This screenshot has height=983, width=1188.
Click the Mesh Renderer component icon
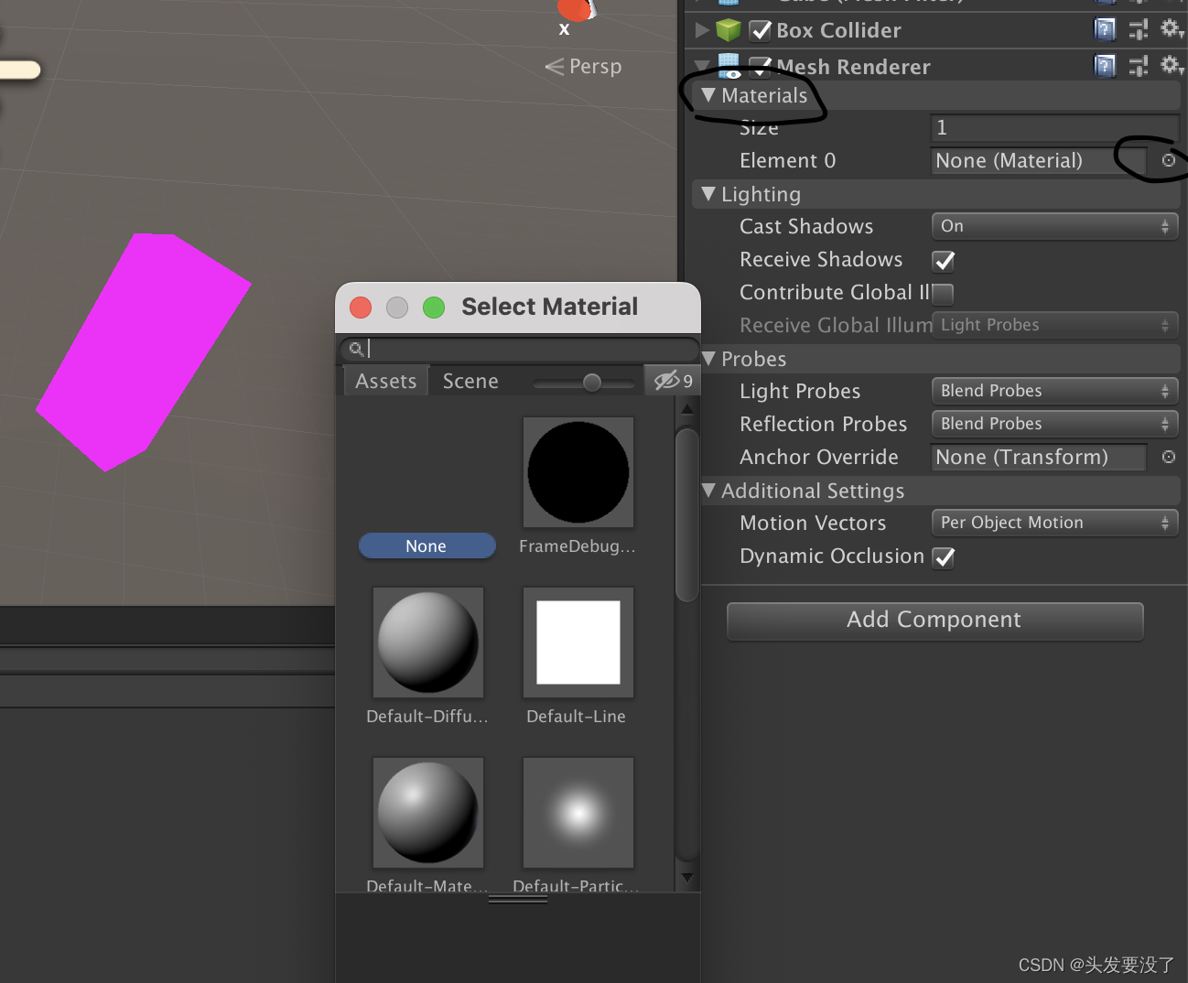point(729,66)
